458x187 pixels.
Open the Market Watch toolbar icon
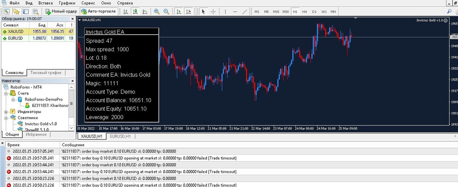(7, 11)
